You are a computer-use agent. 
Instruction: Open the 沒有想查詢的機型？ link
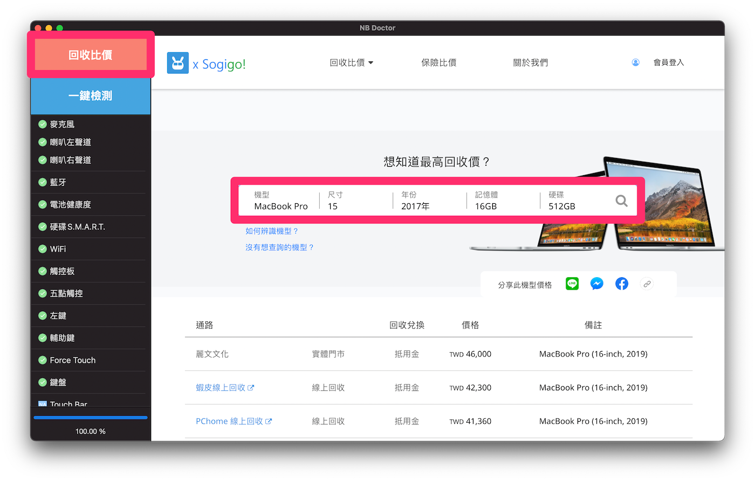tap(280, 247)
